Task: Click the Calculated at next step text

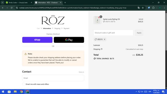Action: point(134,49)
